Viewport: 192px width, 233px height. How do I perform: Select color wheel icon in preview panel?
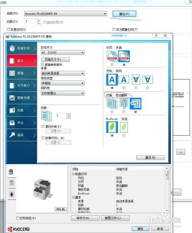click(12, 194)
